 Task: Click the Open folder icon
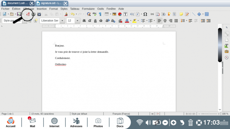click(12, 14)
